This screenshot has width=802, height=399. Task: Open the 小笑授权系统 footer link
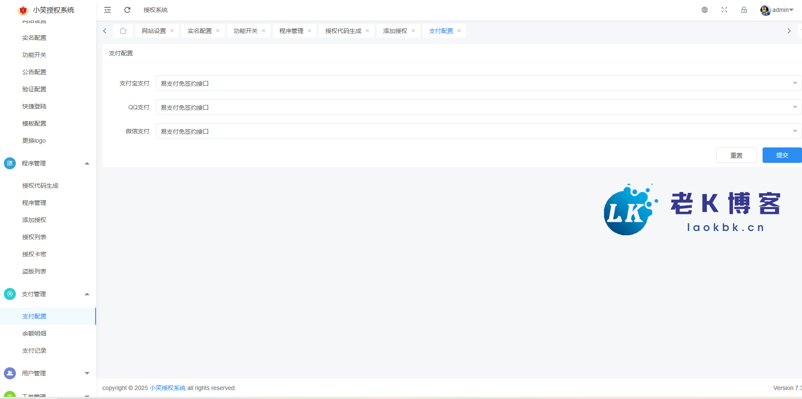coord(168,388)
